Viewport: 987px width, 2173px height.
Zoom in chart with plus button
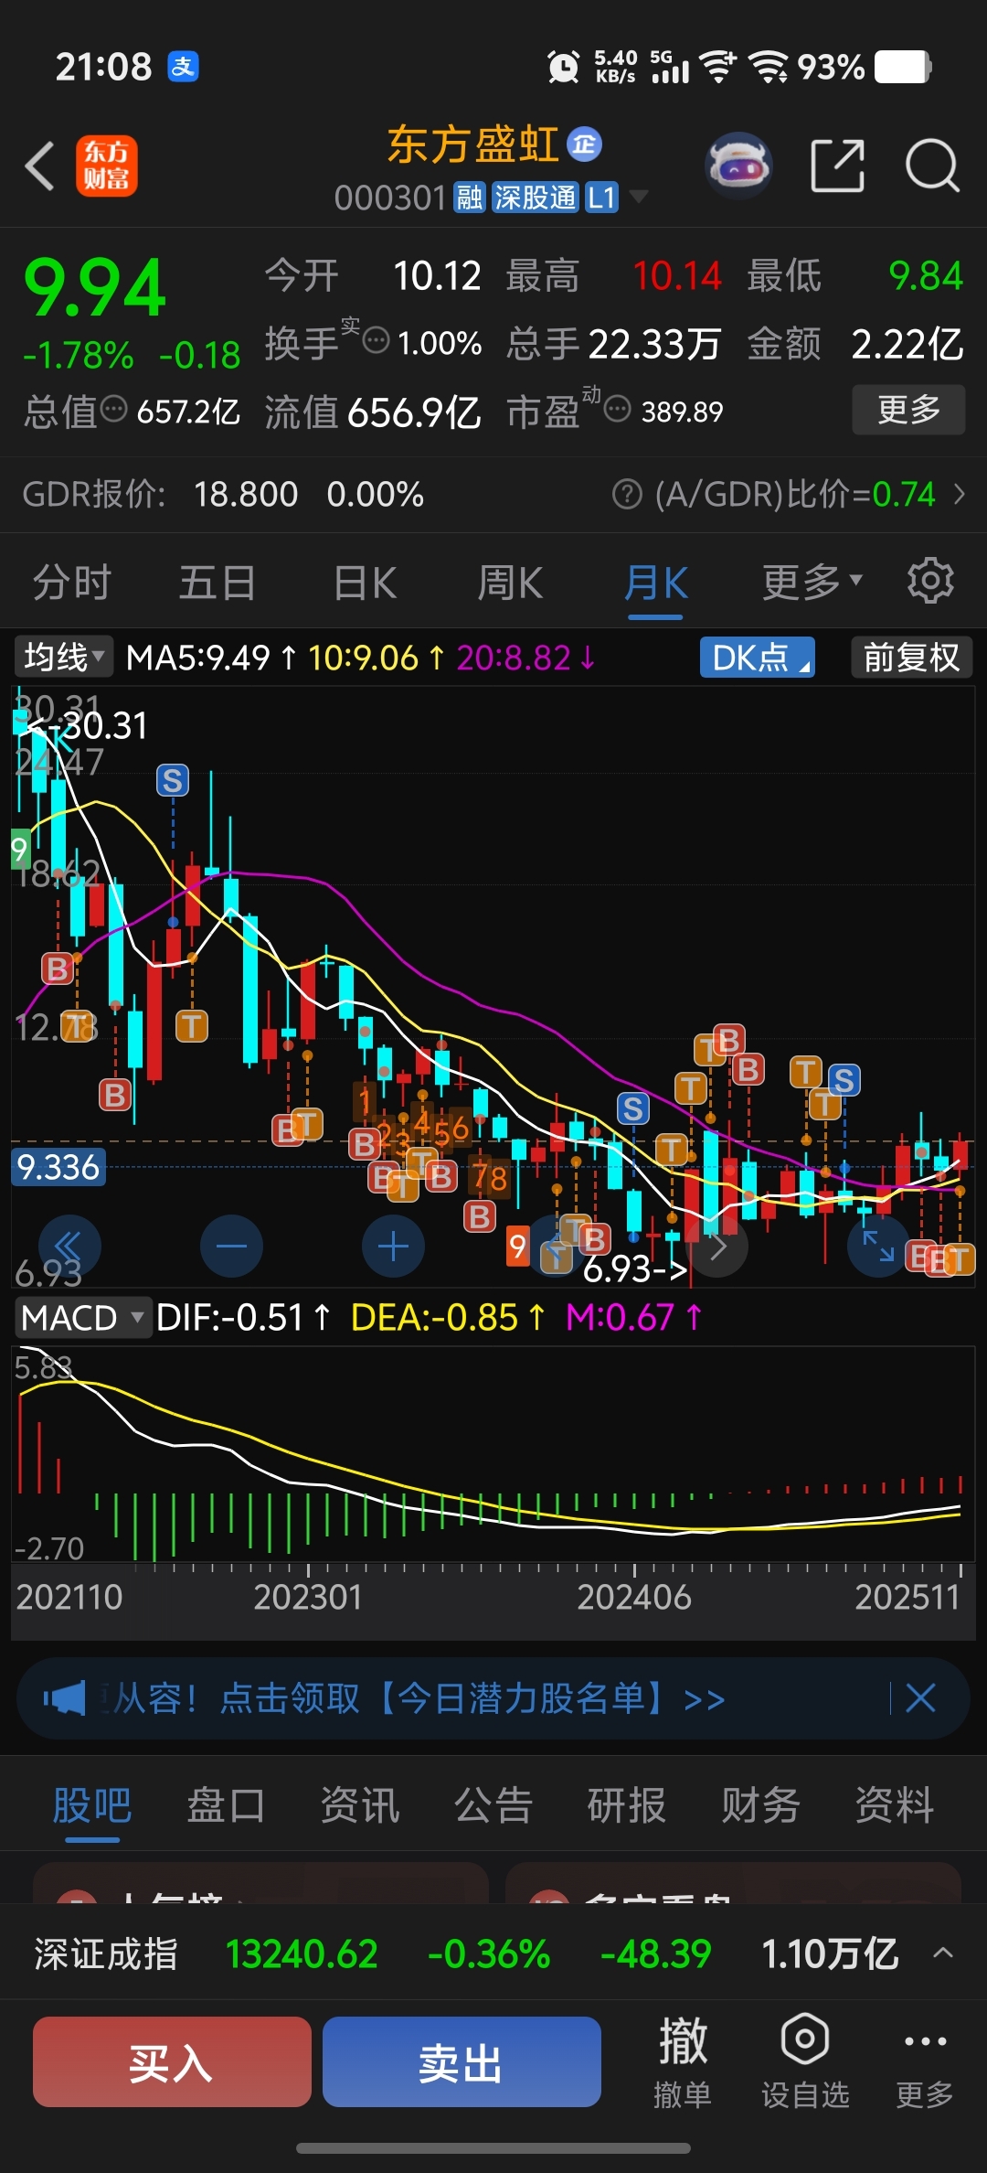pos(393,1246)
